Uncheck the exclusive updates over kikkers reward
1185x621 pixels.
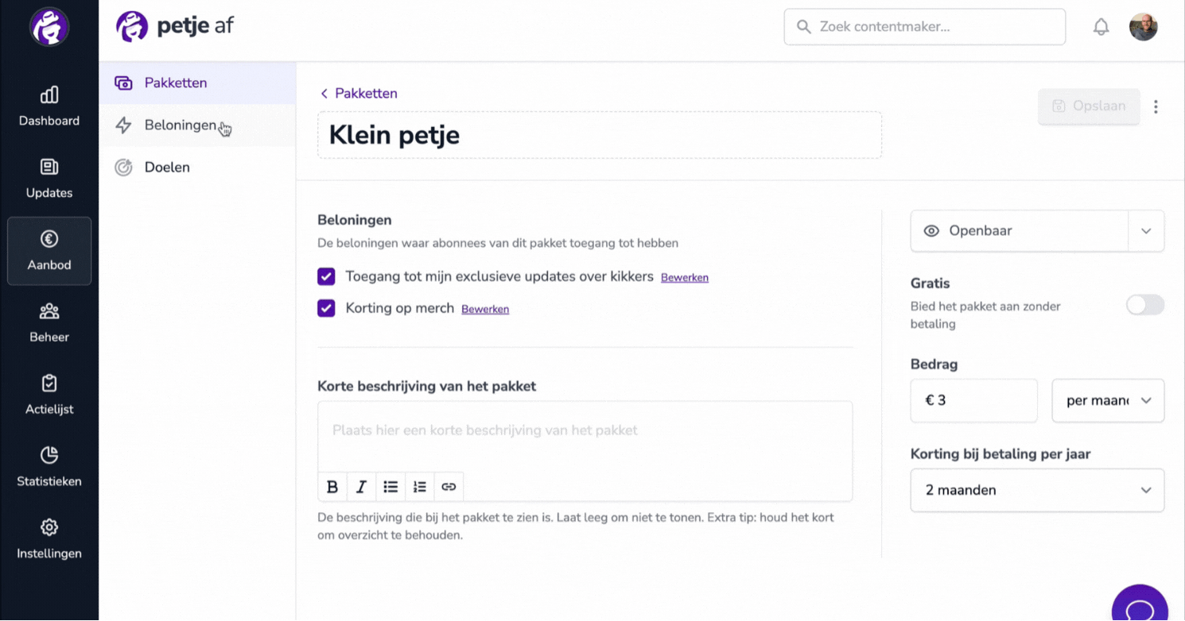point(326,276)
